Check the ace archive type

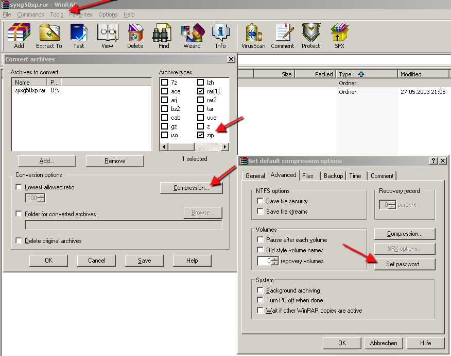coord(165,91)
